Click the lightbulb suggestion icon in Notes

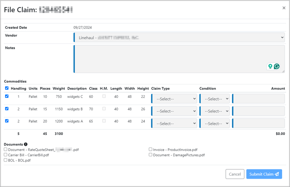(270, 66)
